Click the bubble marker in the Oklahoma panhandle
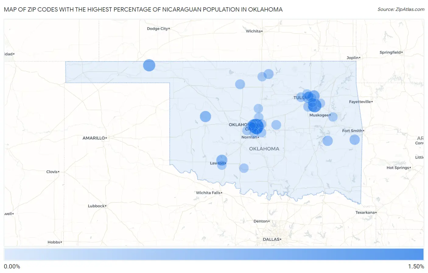The height and width of the screenshot is (273, 428). click(149, 65)
